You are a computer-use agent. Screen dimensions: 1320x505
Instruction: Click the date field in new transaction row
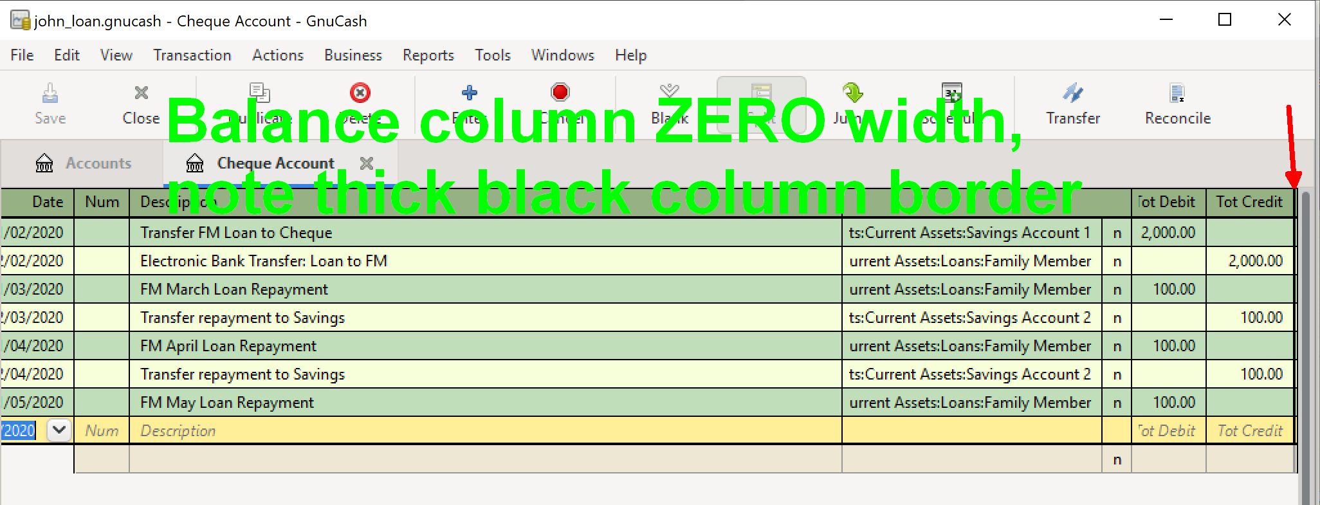pyautogui.click(x=18, y=430)
